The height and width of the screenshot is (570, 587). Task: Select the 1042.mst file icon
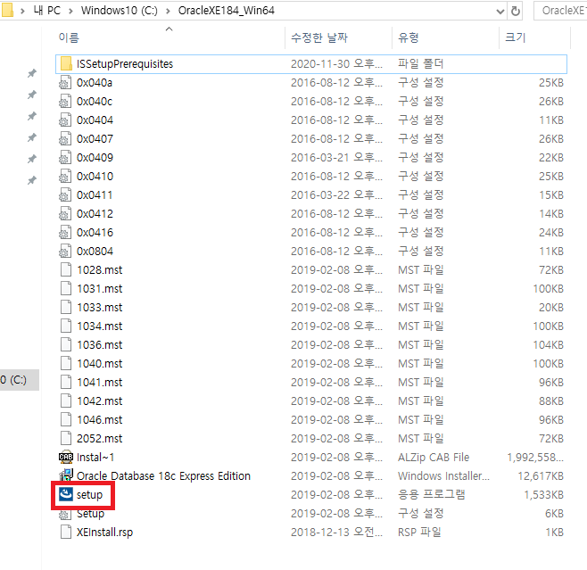(66, 401)
